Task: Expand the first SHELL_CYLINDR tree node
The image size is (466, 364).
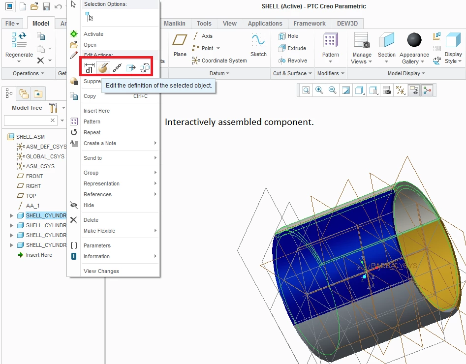Action: (x=11, y=215)
